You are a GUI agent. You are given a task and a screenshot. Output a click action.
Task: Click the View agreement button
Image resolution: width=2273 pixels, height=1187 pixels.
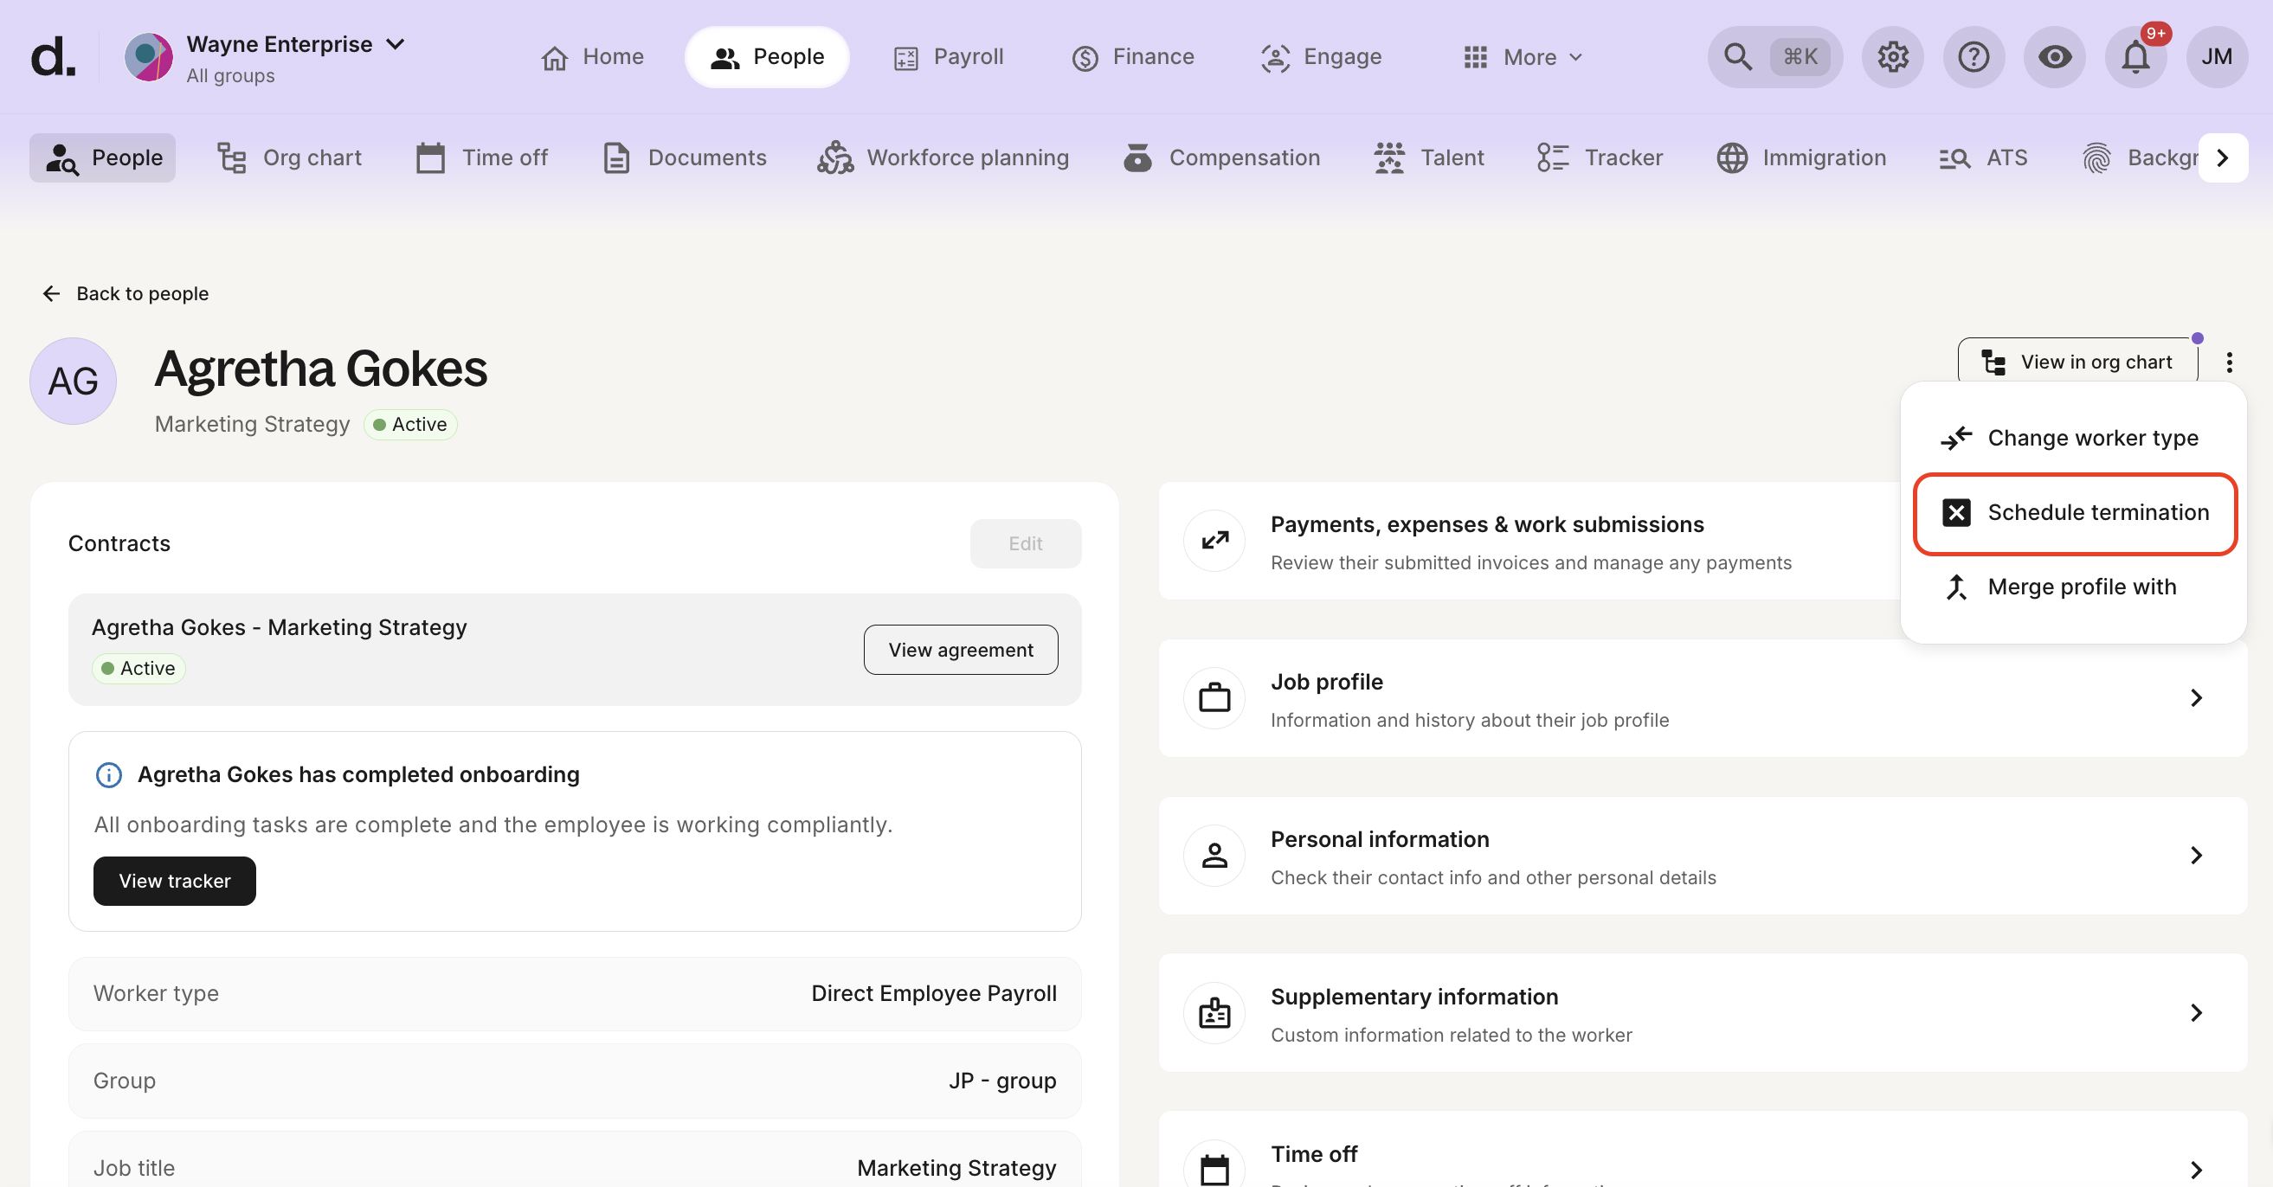pyautogui.click(x=960, y=650)
